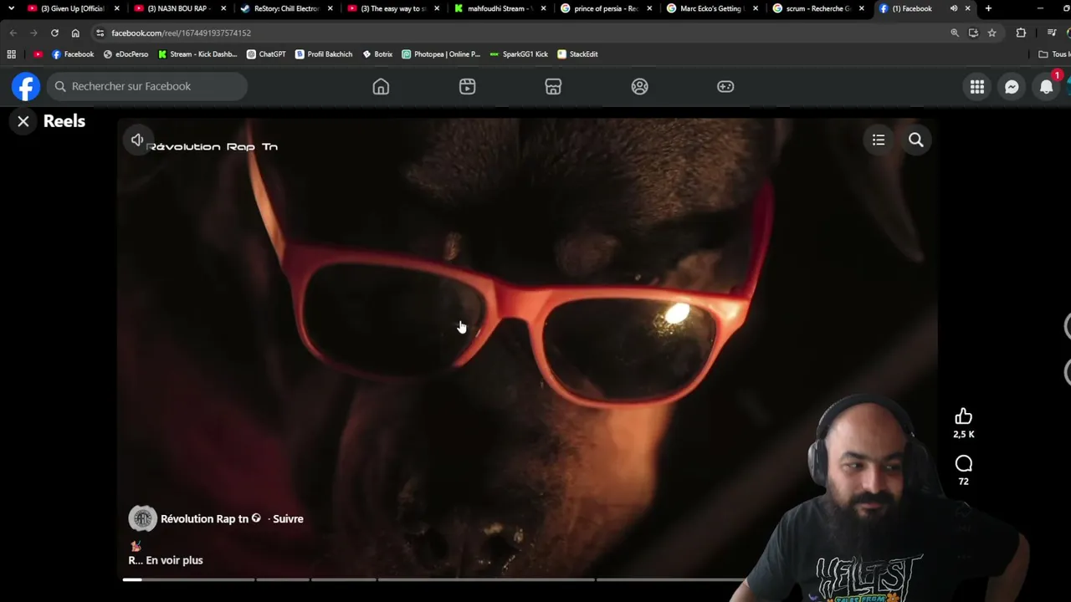Open the StackEdit bookmark

(x=577, y=54)
